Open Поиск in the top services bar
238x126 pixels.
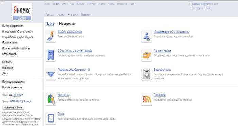[47, 4]
